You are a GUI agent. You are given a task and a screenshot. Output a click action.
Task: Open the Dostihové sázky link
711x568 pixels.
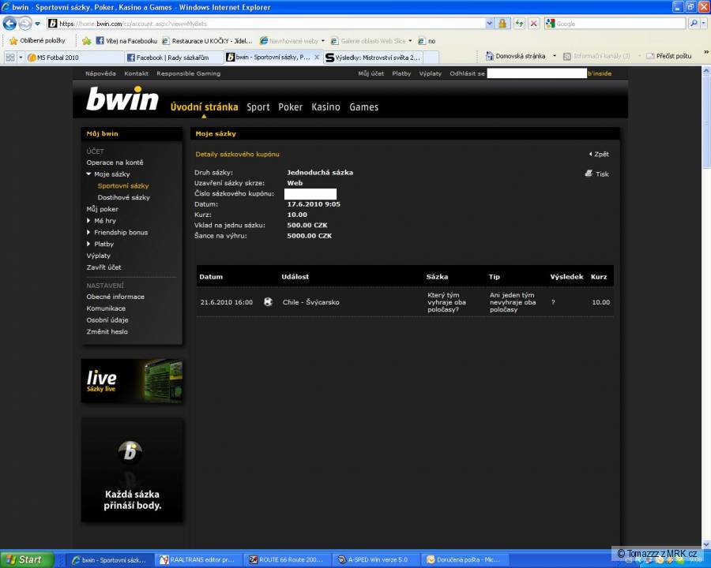(x=123, y=197)
